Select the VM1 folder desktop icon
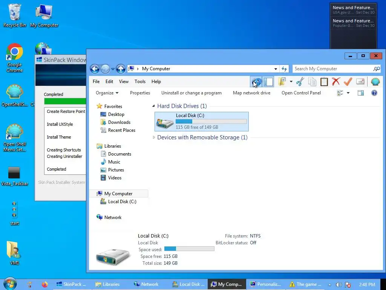This screenshot has height=290, width=386. pyautogui.click(x=15, y=253)
